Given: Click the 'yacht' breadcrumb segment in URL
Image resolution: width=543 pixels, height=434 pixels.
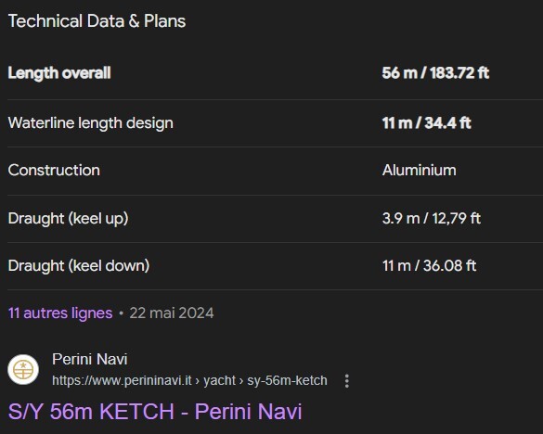Looking at the screenshot, I should [220, 380].
